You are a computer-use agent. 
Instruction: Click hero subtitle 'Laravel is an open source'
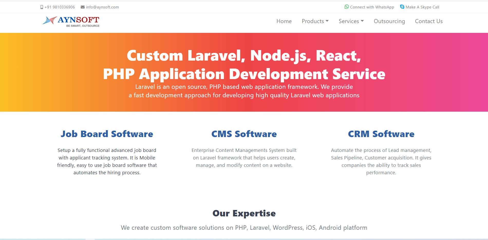coord(244,91)
